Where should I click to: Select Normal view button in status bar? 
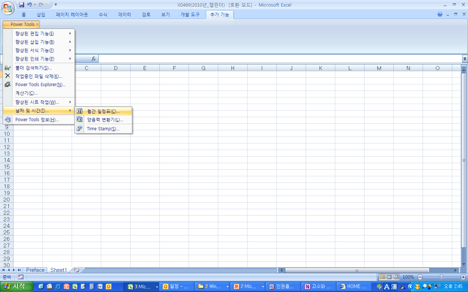[382, 277]
